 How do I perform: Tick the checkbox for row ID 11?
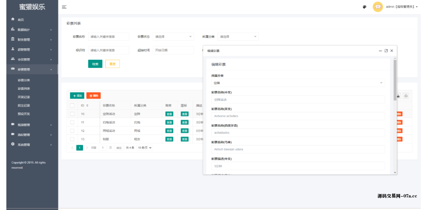click(72, 122)
